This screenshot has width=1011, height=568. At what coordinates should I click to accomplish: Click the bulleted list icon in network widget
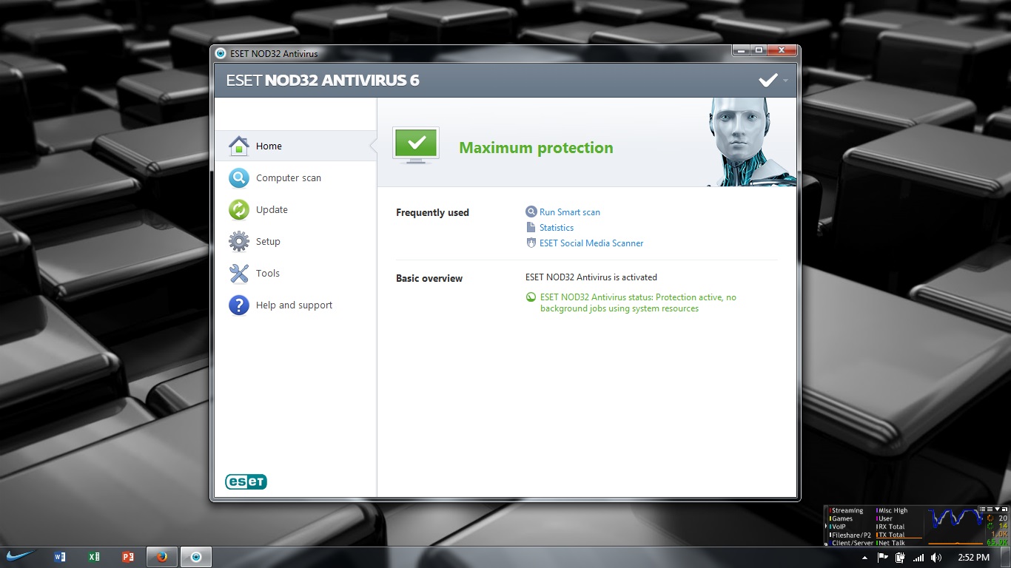tap(982, 509)
